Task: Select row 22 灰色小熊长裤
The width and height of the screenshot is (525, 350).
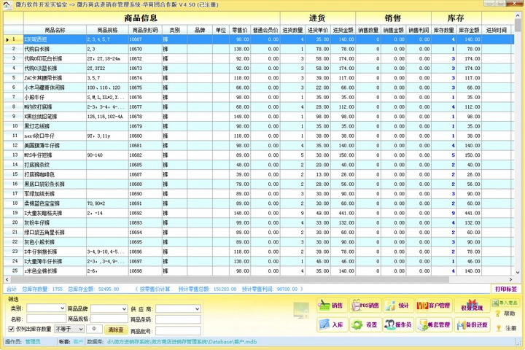Action: coord(259,242)
